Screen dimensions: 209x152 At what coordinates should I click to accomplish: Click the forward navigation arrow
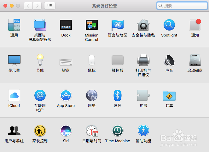(37, 6)
